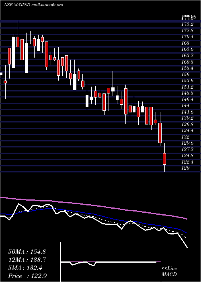
Task: Click the 165.6 price axis label
Action: (x=187, y=50)
